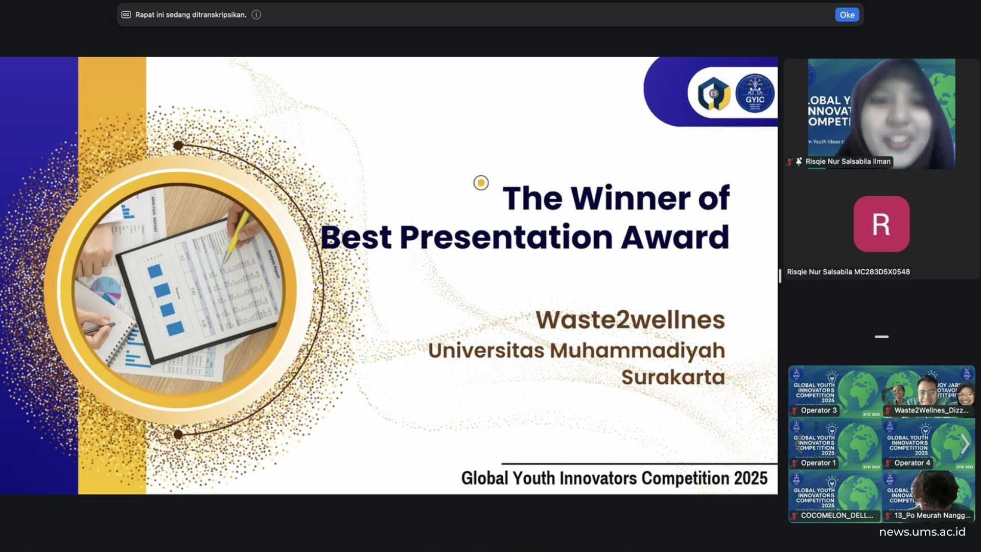981x552 pixels.
Task: Click muted mic icon on COCOMELON_DELL tile
Action: pyautogui.click(x=795, y=516)
